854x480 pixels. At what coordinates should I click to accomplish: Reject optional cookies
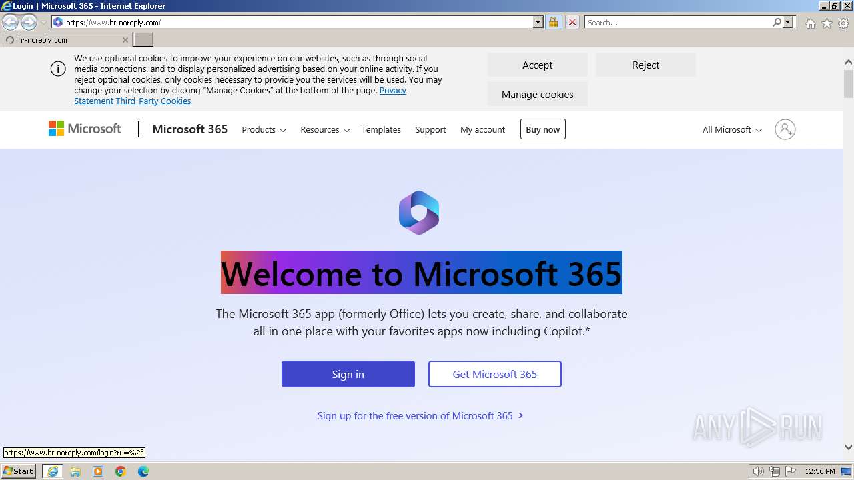pos(645,65)
